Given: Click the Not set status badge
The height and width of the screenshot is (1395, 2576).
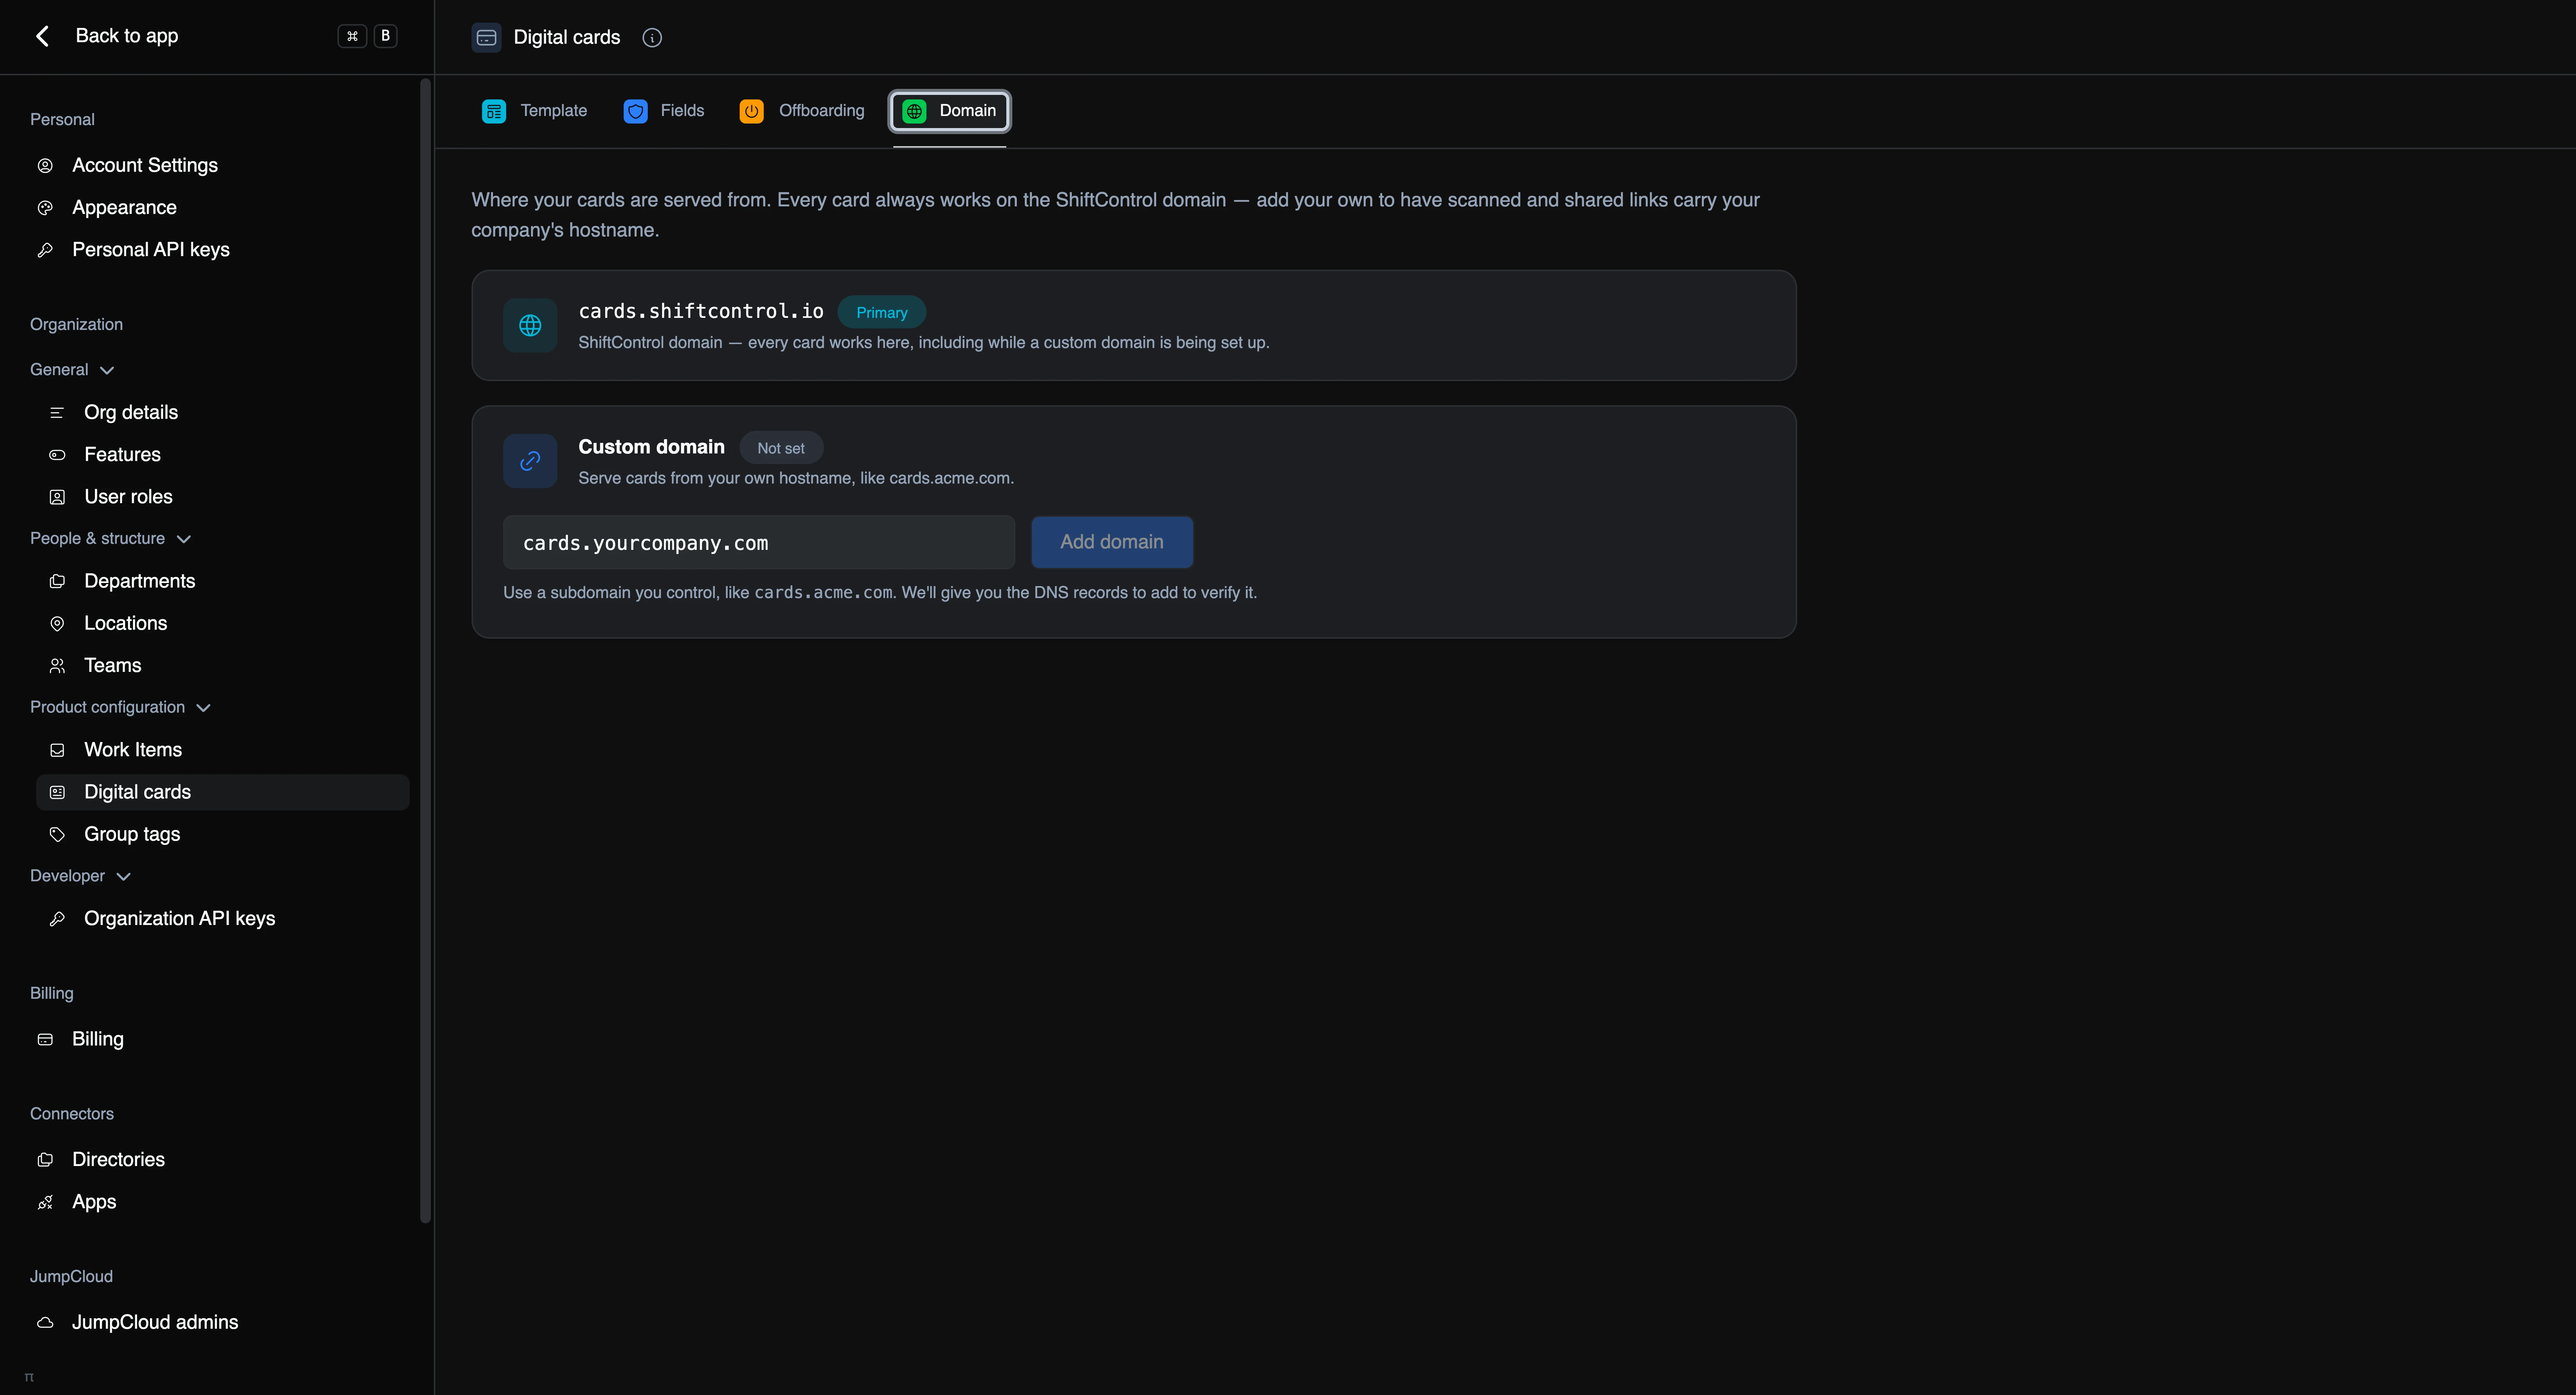Looking at the screenshot, I should (x=781, y=448).
